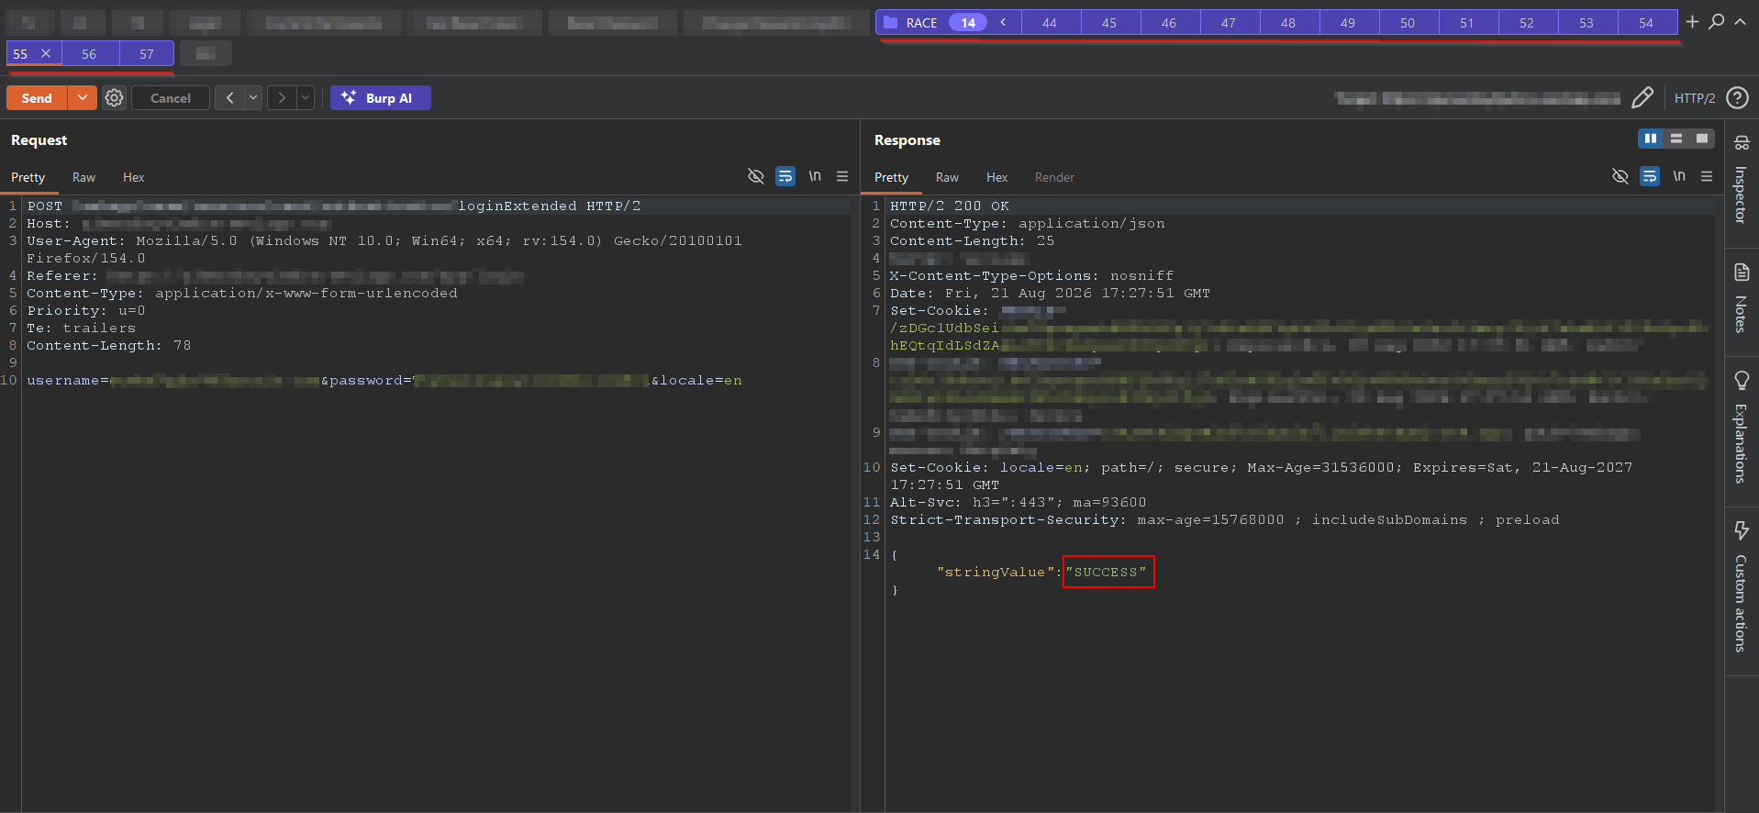
Task: Open the Inspector side panel
Action: [1741, 183]
